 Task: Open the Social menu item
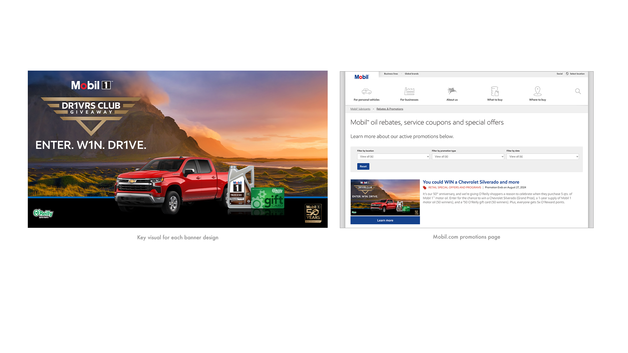pos(560,74)
